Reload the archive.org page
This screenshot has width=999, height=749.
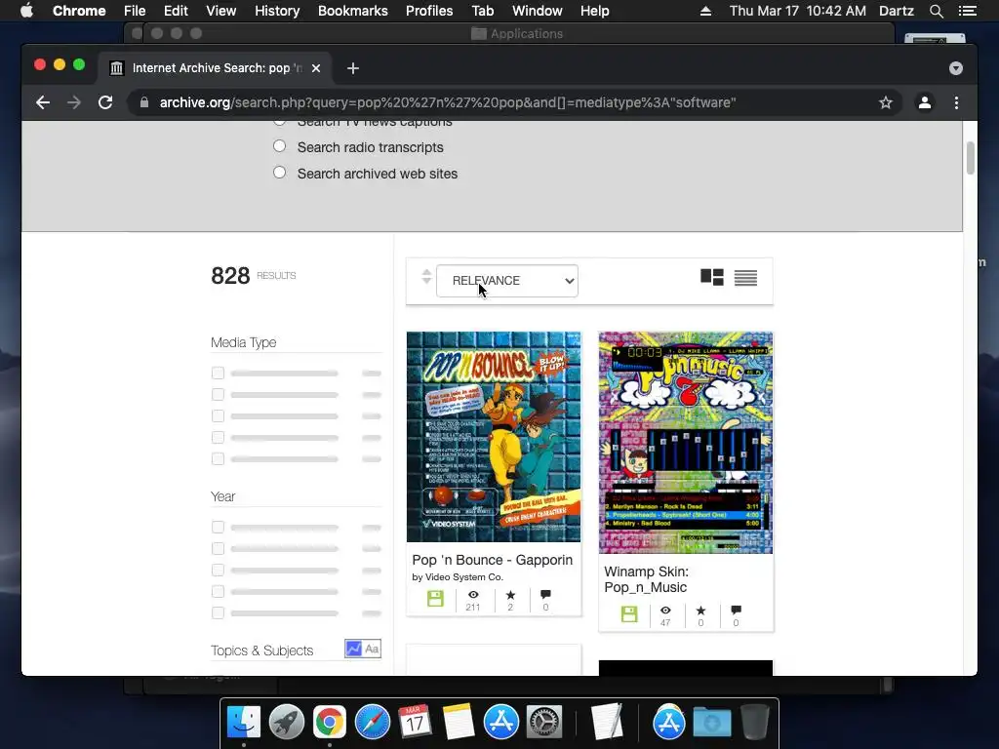(x=105, y=102)
